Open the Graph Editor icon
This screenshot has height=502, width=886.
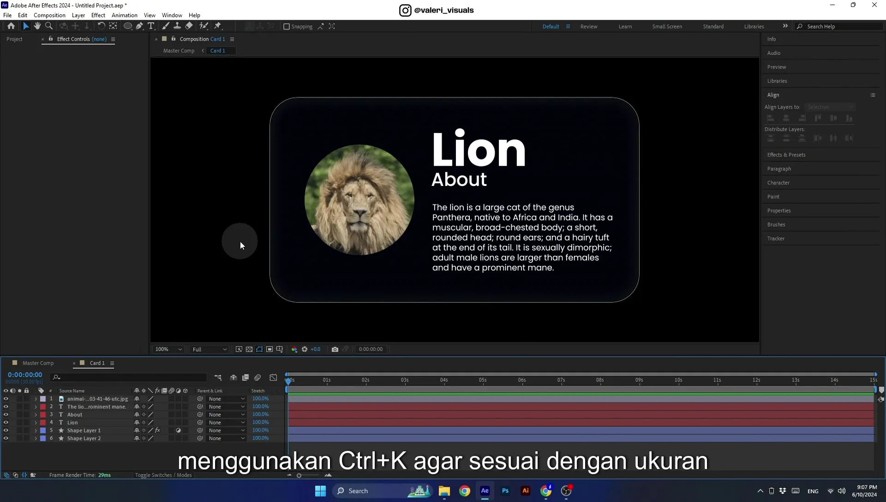click(x=273, y=377)
